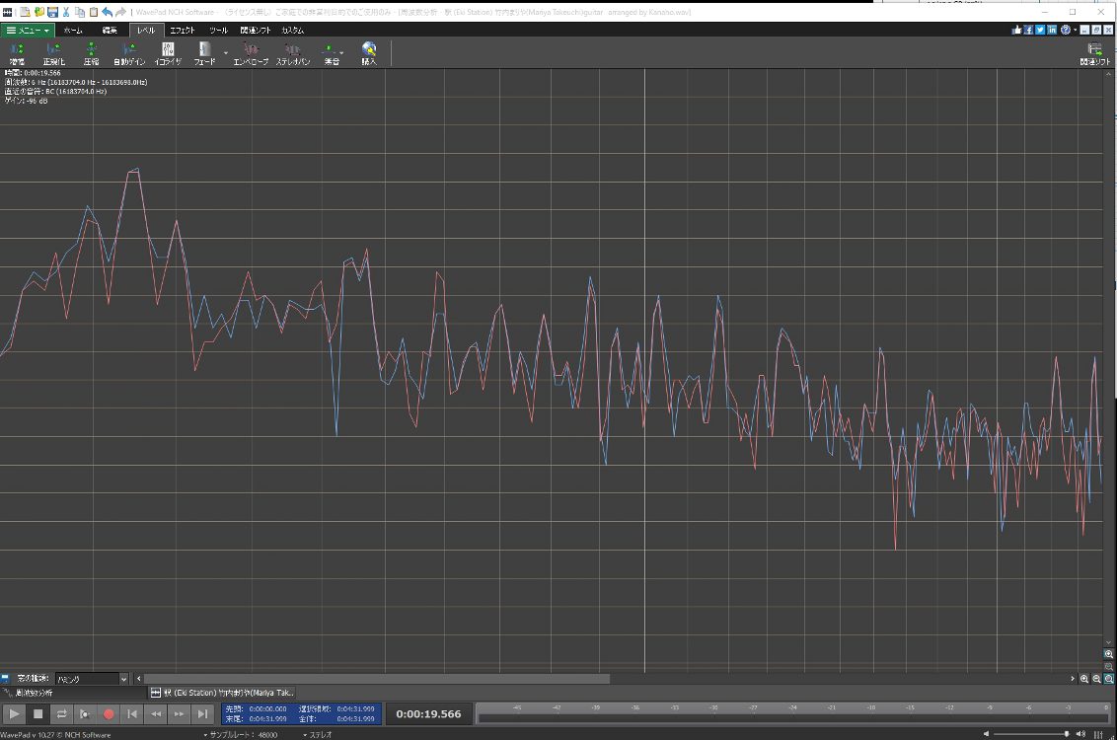This screenshot has height=740, width=1117.
Task: Click the Save floppy disk icon
Action: point(51,12)
